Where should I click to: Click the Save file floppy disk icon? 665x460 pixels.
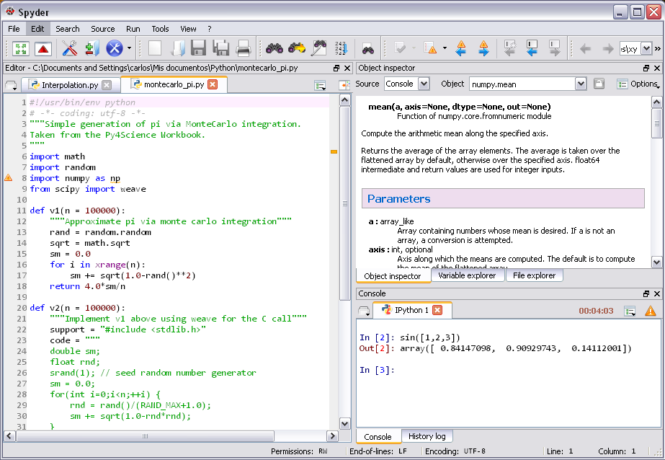tap(198, 49)
